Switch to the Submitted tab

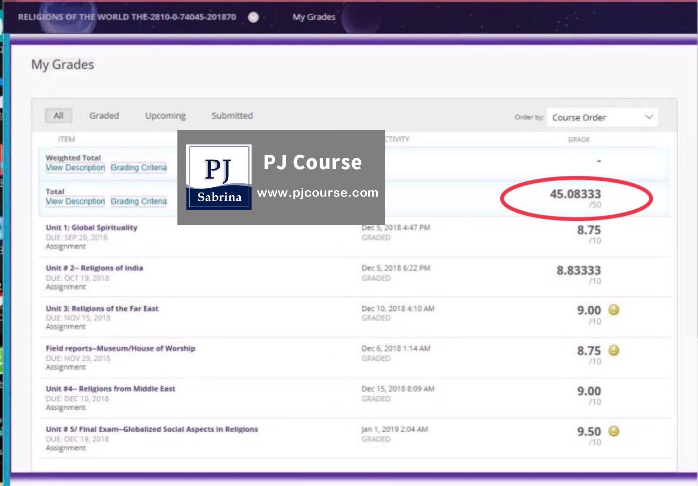pyautogui.click(x=232, y=116)
